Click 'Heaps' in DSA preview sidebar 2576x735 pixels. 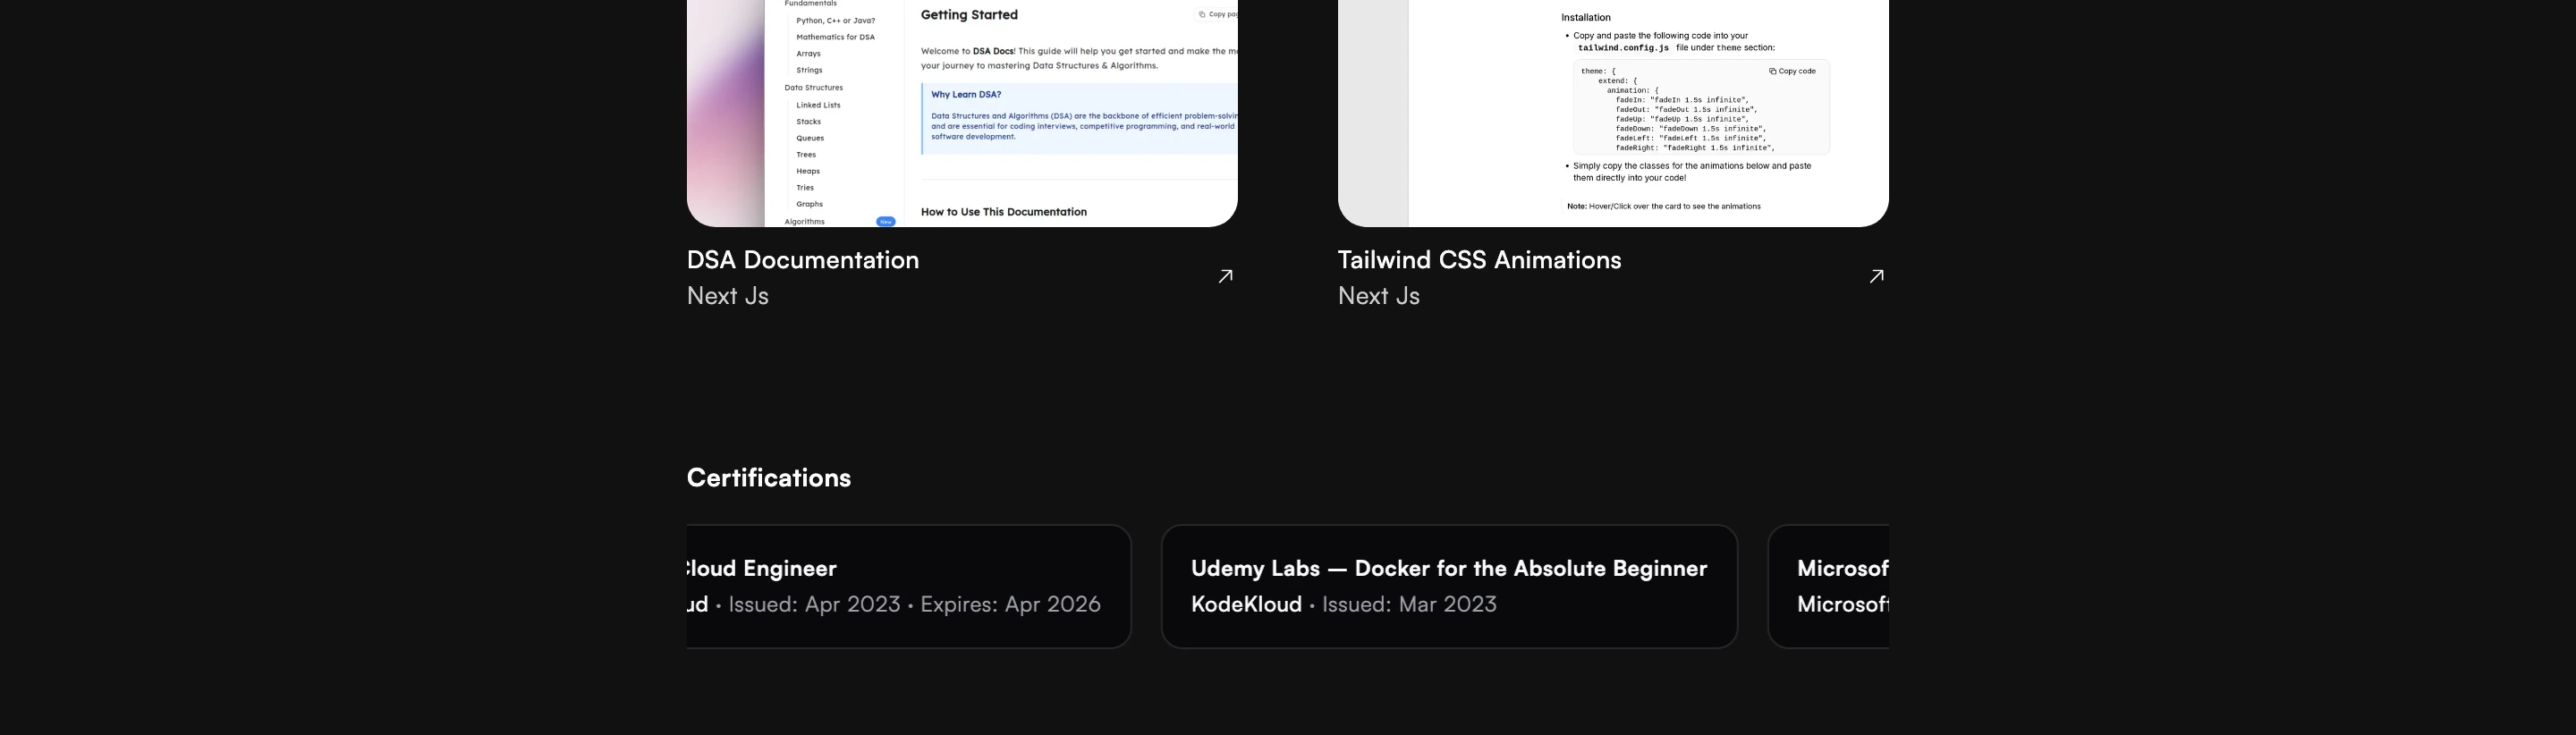coord(808,171)
